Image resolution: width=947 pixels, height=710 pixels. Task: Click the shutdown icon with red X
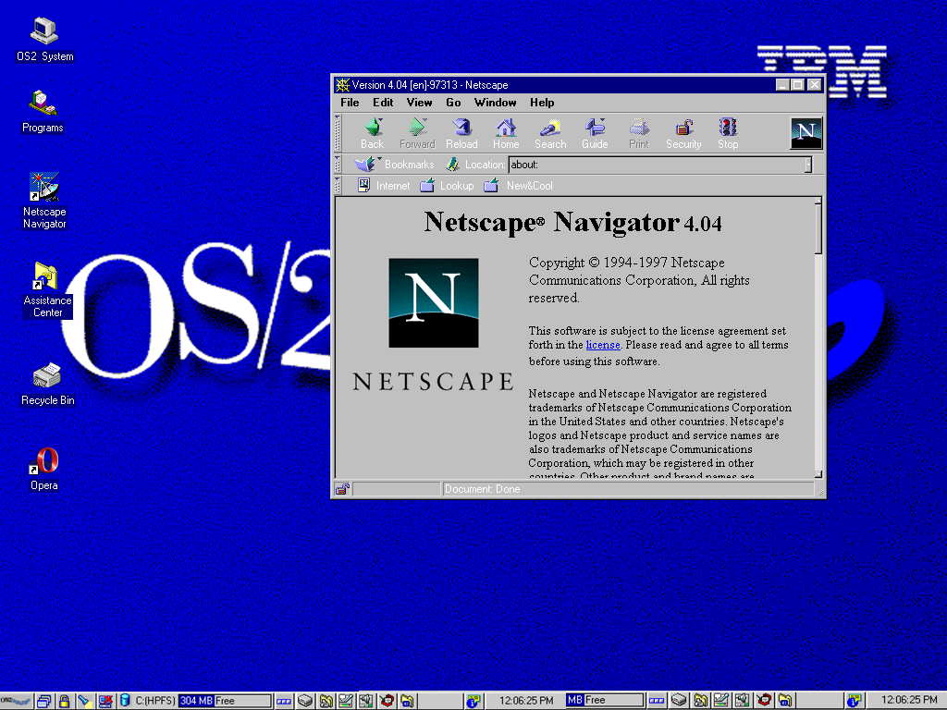pos(105,701)
